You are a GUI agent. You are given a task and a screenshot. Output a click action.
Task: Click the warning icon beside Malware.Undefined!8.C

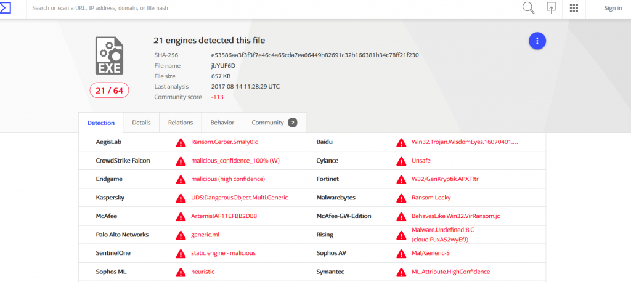click(401, 235)
